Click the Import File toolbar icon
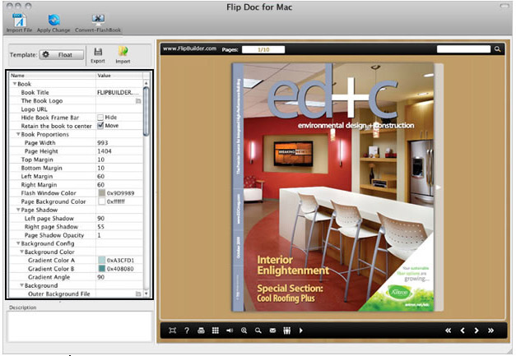Screen dimensions: 516x356 19,23
